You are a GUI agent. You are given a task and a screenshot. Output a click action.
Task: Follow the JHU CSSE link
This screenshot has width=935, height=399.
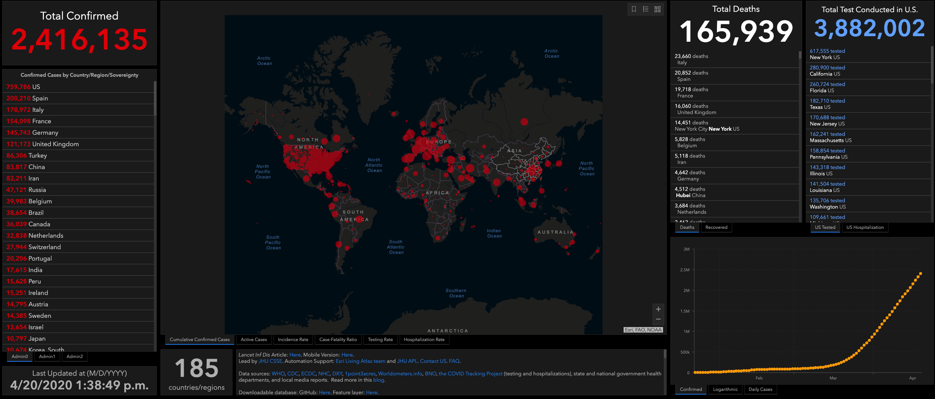270,361
